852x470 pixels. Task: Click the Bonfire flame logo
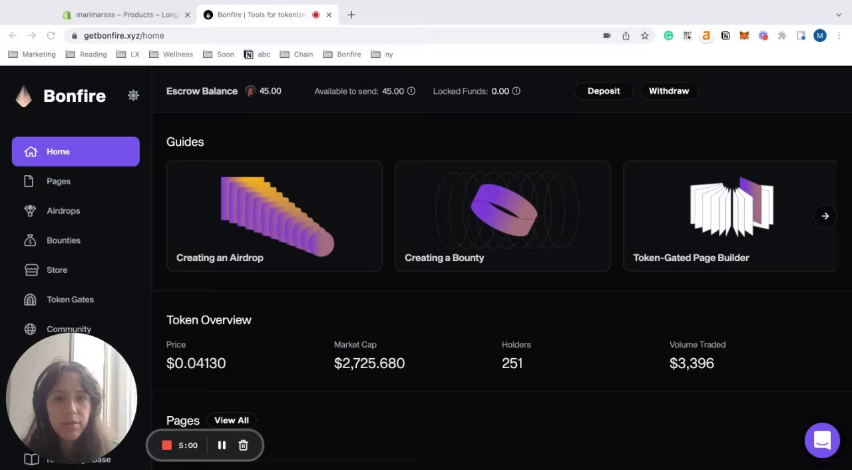click(24, 97)
